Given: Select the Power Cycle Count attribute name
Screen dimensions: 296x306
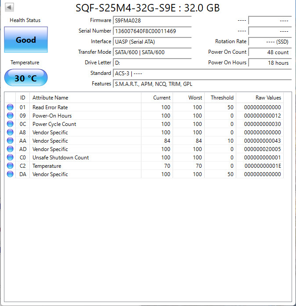Looking at the screenshot, I should [54, 124].
